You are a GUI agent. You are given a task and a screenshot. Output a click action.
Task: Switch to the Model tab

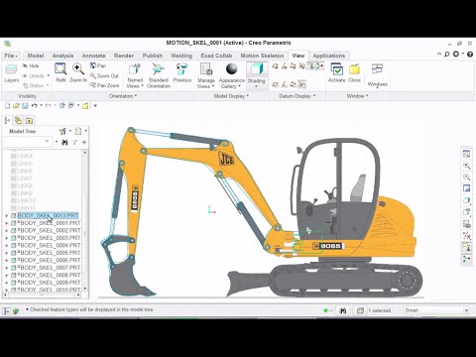(36, 56)
